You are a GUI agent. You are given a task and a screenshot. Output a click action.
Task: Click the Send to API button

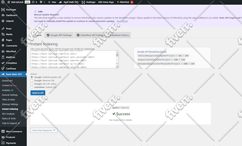click(x=38, y=93)
